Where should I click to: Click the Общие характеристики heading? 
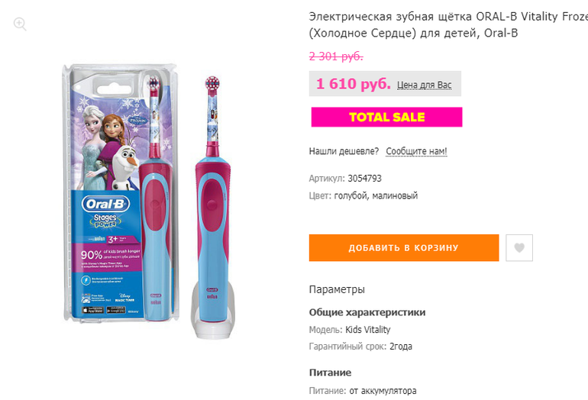(x=367, y=312)
